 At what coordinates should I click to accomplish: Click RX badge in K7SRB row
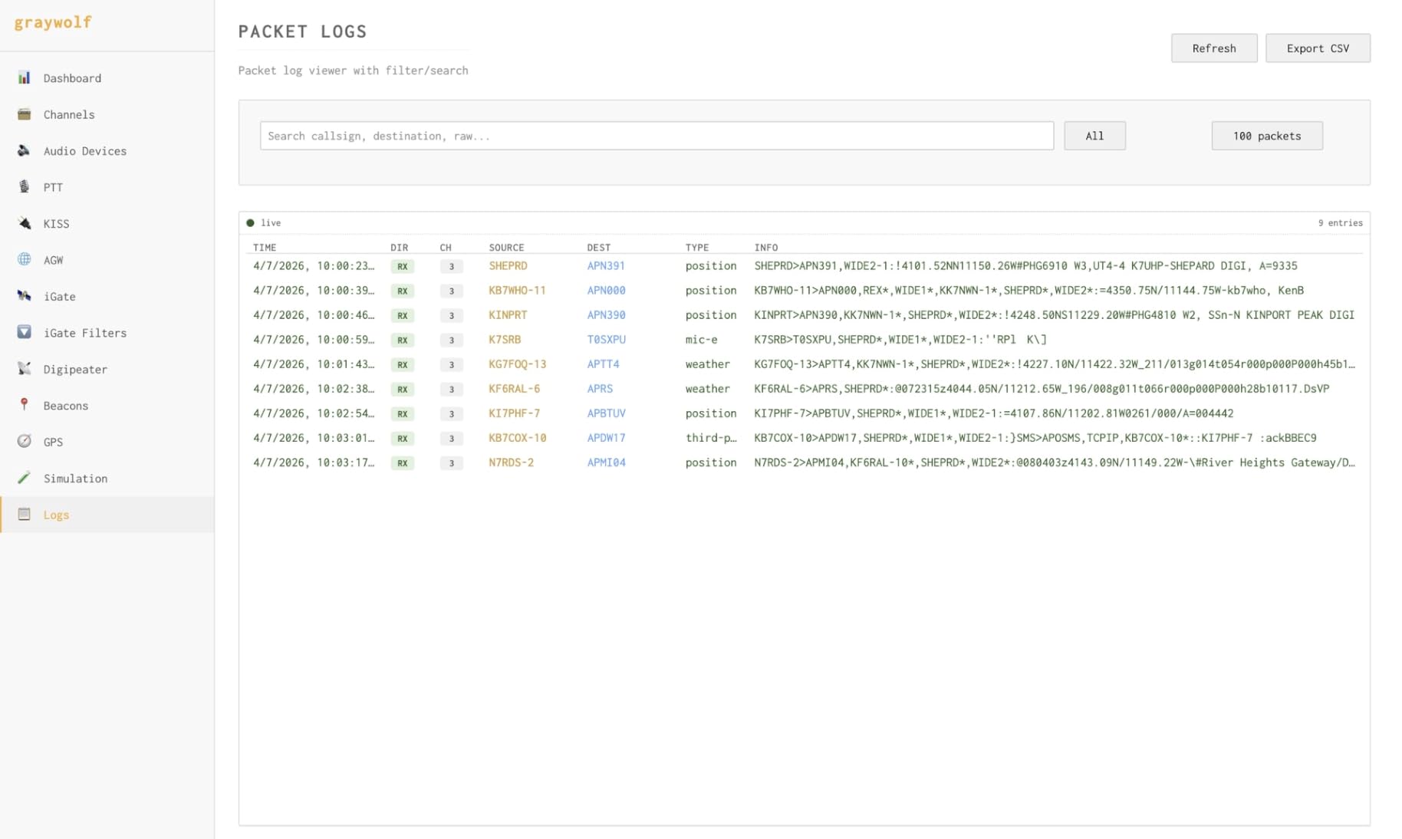tap(402, 341)
